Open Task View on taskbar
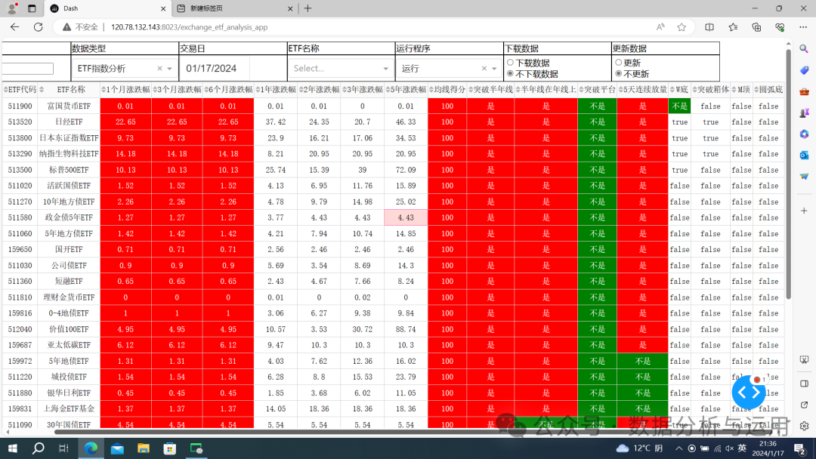816x459 pixels. click(x=63, y=448)
